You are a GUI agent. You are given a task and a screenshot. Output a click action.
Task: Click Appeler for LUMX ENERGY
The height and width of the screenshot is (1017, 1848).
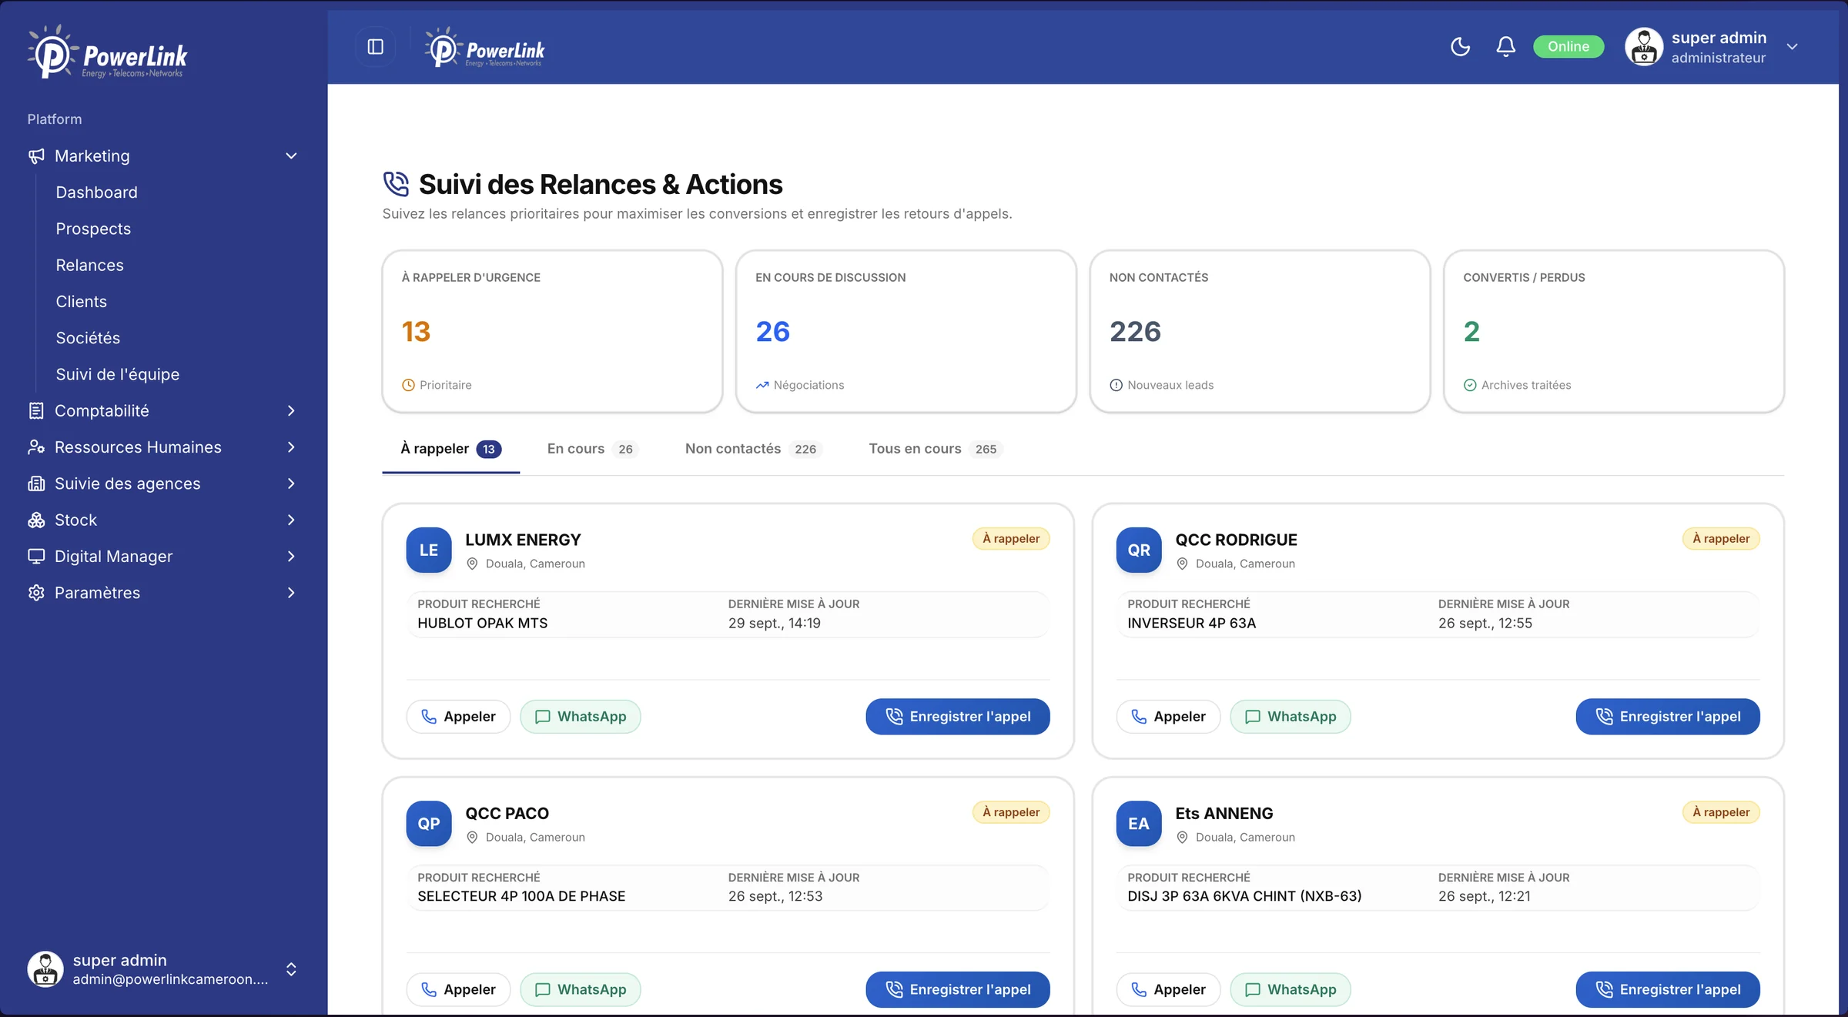click(458, 717)
